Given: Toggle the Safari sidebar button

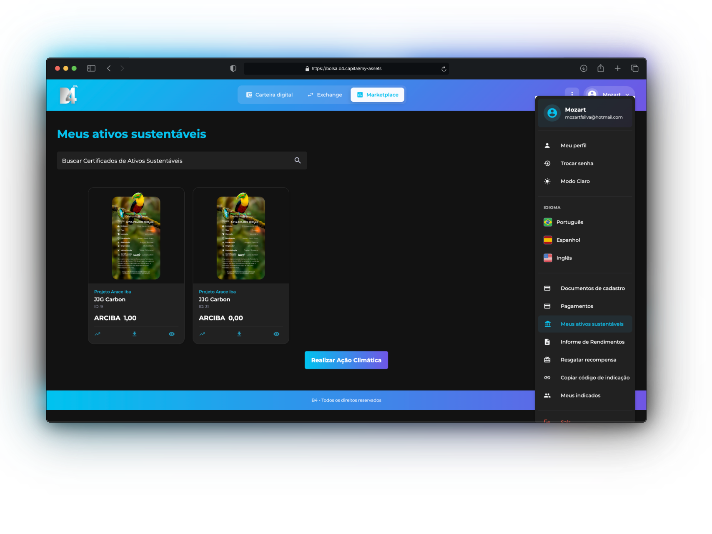Looking at the screenshot, I should 91,68.
